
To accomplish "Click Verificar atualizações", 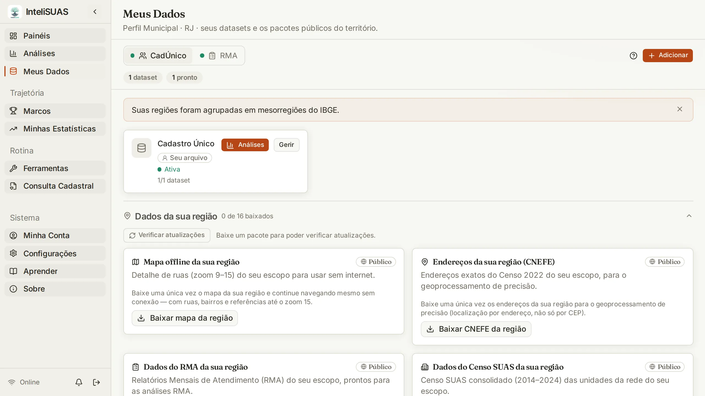I will [x=167, y=235].
